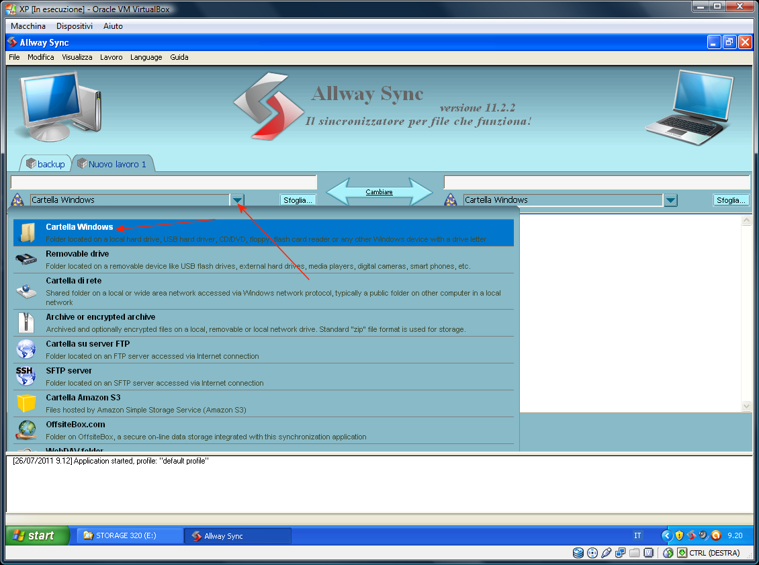This screenshot has height=565, width=759.
Task: Open the Macchina menu in VirtualBox
Action: (x=28, y=26)
